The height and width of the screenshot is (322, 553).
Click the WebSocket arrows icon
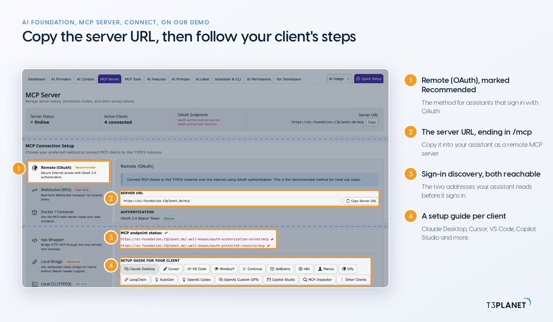(35, 190)
